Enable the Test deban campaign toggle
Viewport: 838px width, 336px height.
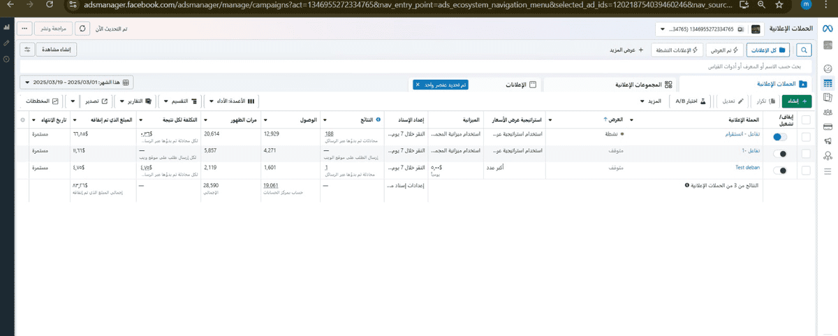[x=781, y=170]
